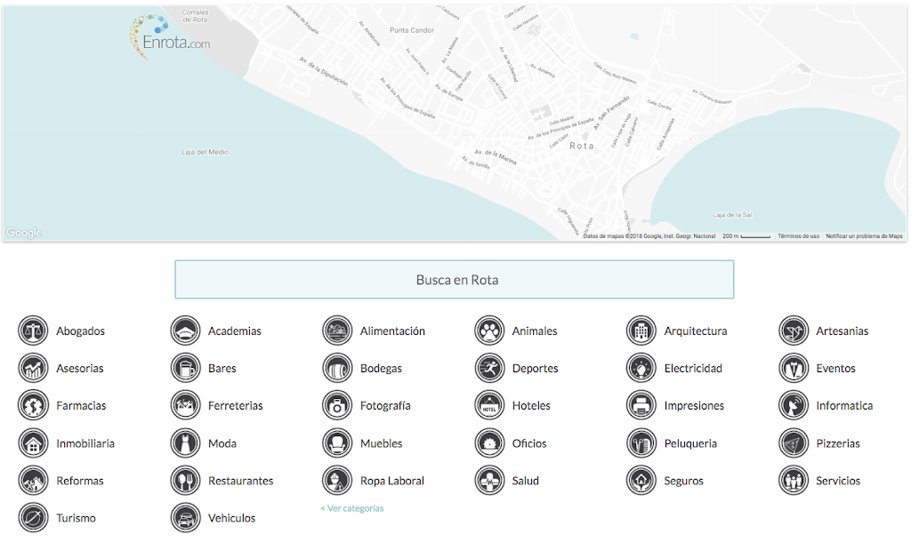
Task: Open the Academias category icon
Action: 185,331
